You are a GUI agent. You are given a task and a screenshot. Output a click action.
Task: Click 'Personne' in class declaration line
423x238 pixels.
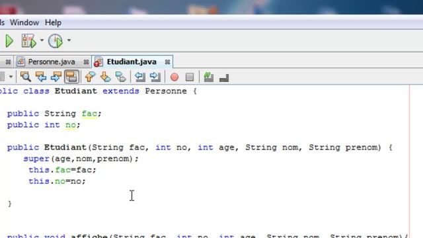(166, 91)
